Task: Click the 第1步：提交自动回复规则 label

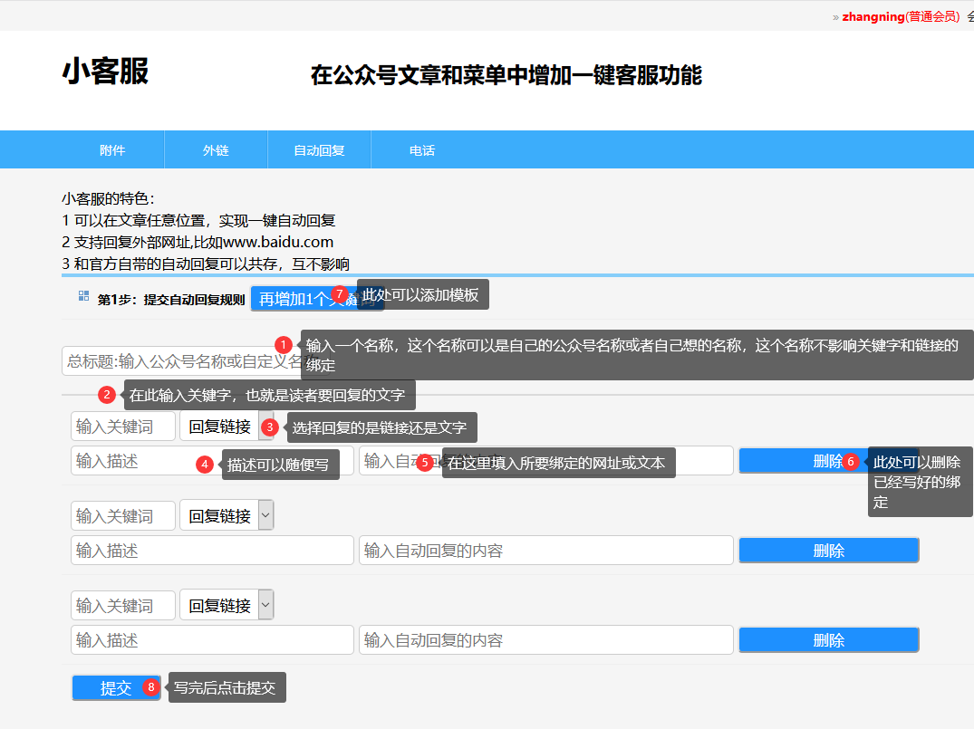Action: 171,300
